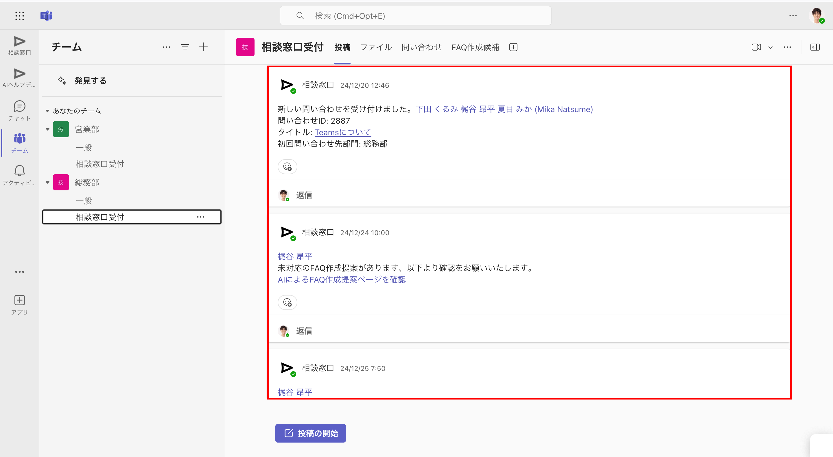Open AIヘルプデスク app in left rail

click(x=19, y=78)
